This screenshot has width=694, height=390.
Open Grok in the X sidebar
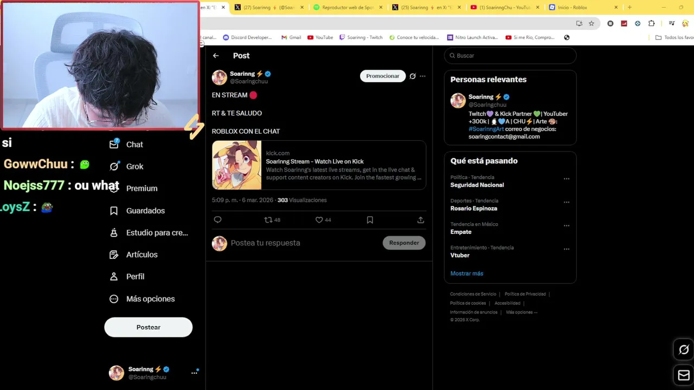(126, 166)
